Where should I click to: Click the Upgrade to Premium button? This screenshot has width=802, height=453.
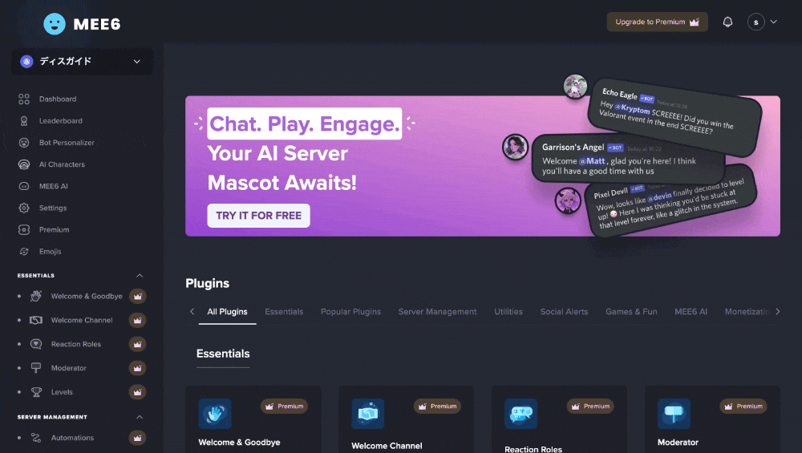[x=658, y=22]
